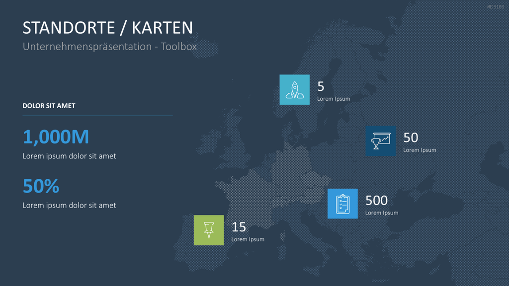Select the STANDORTE / KARTEN title
This screenshot has width=509, height=286.
pos(108,28)
